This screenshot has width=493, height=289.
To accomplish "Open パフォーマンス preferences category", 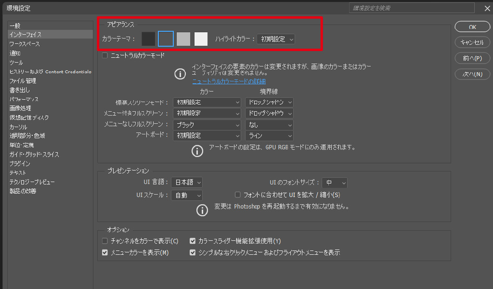I will 24,99.
